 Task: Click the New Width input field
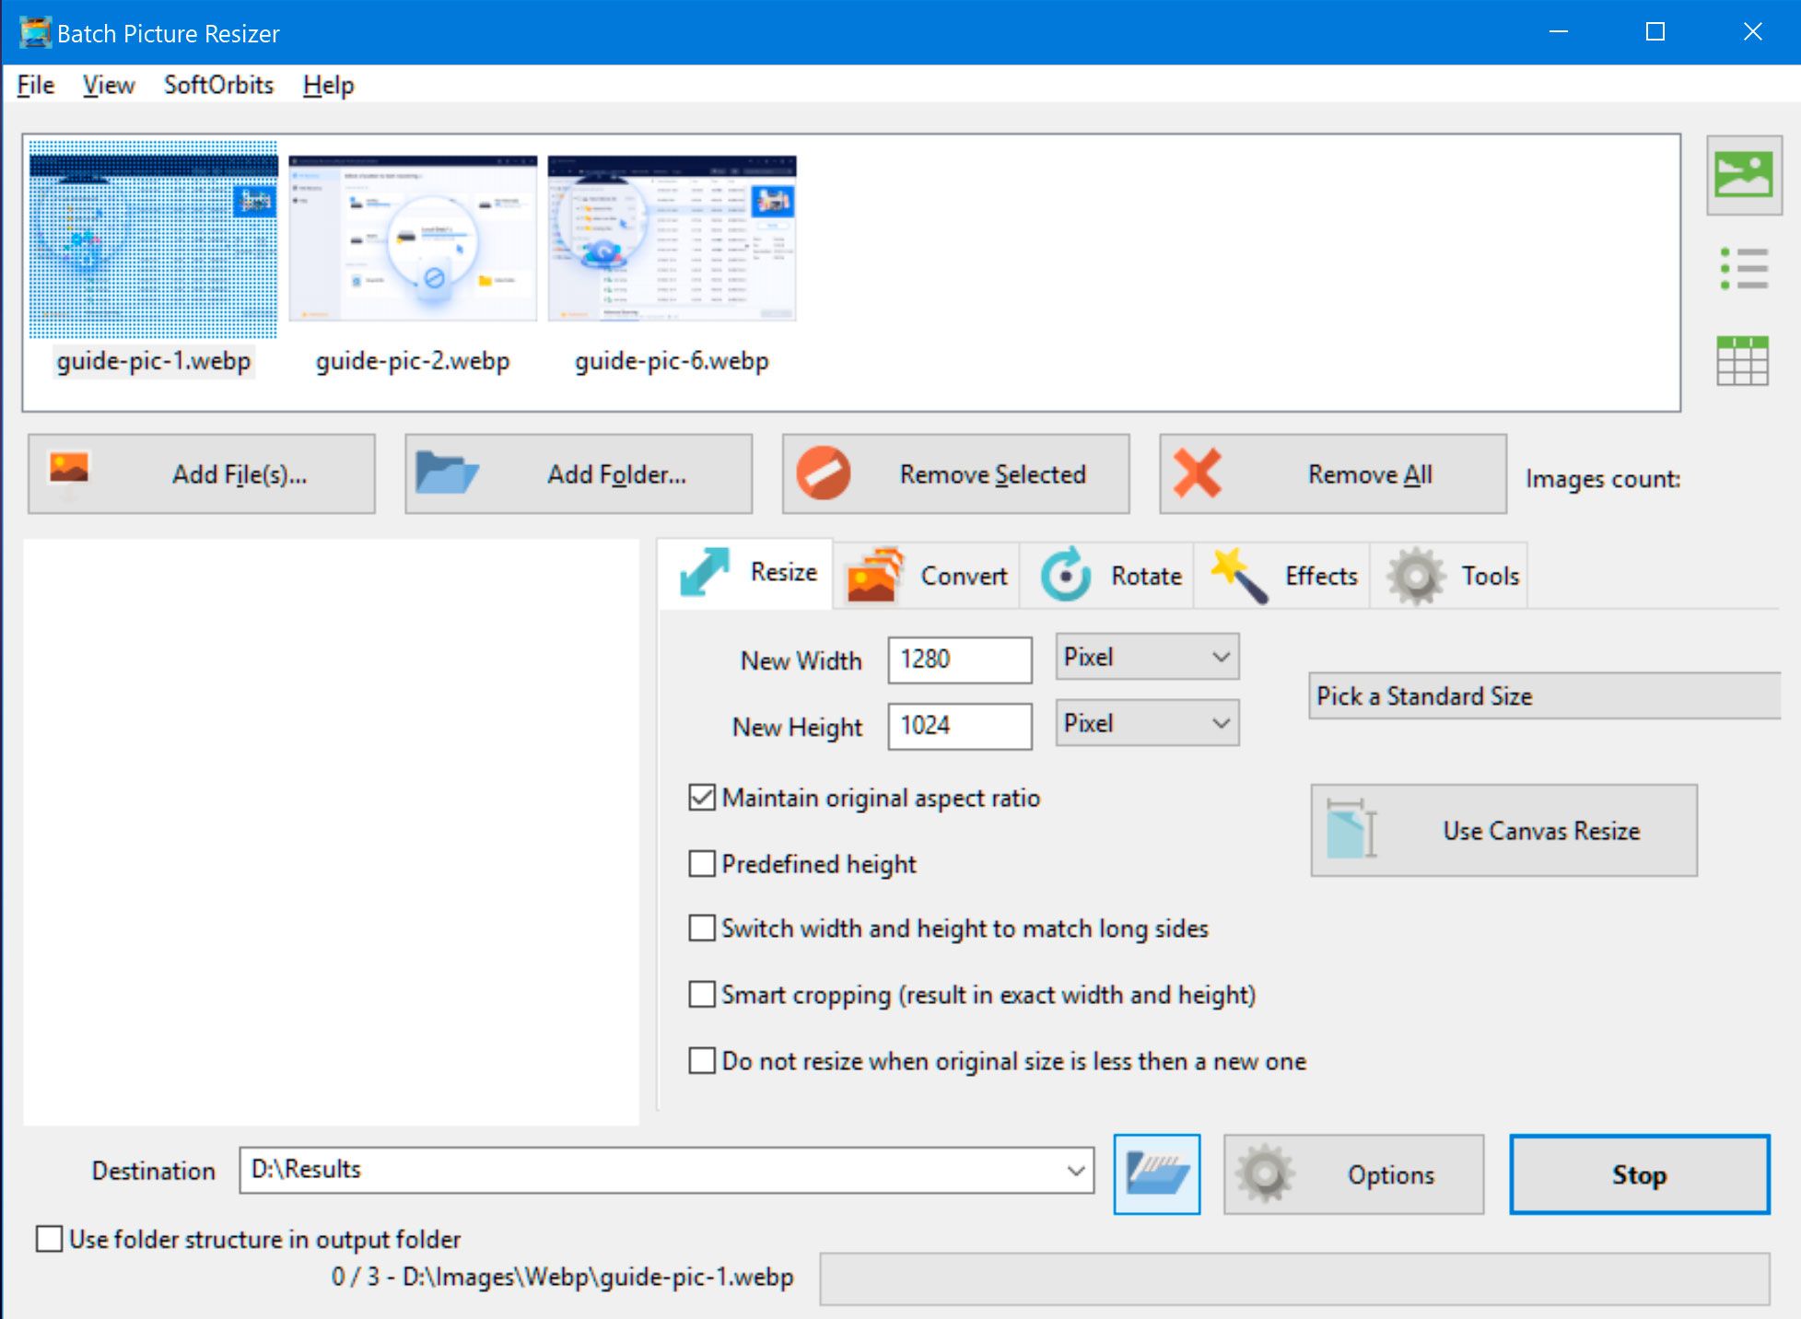pyautogui.click(x=960, y=659)
